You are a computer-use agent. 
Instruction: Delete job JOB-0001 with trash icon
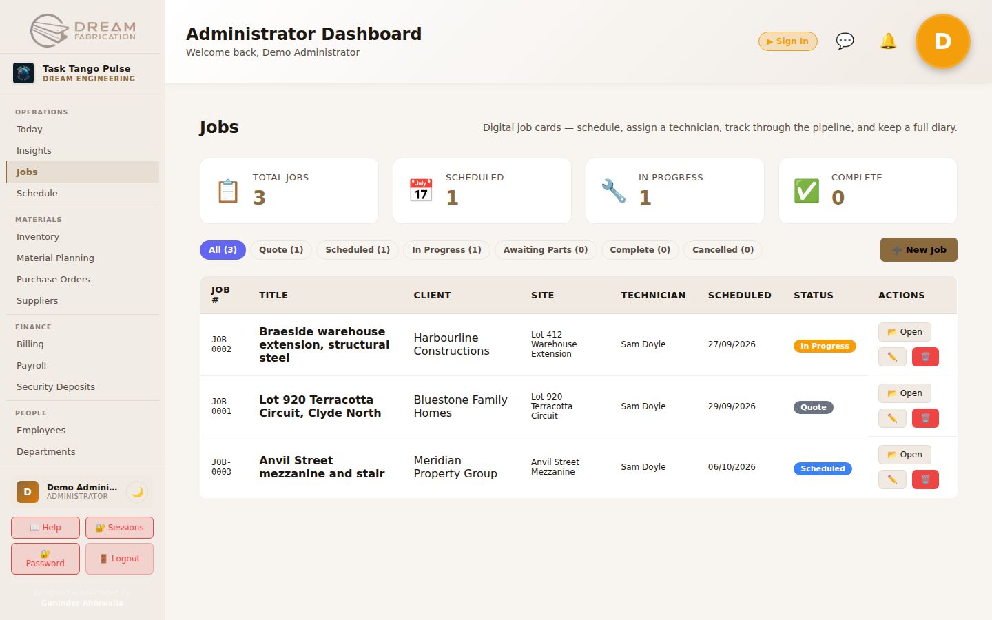click(925, 418)
